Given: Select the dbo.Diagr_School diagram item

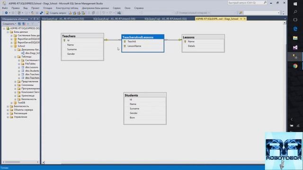Looking at the screenshot, I should click(31, 53).
